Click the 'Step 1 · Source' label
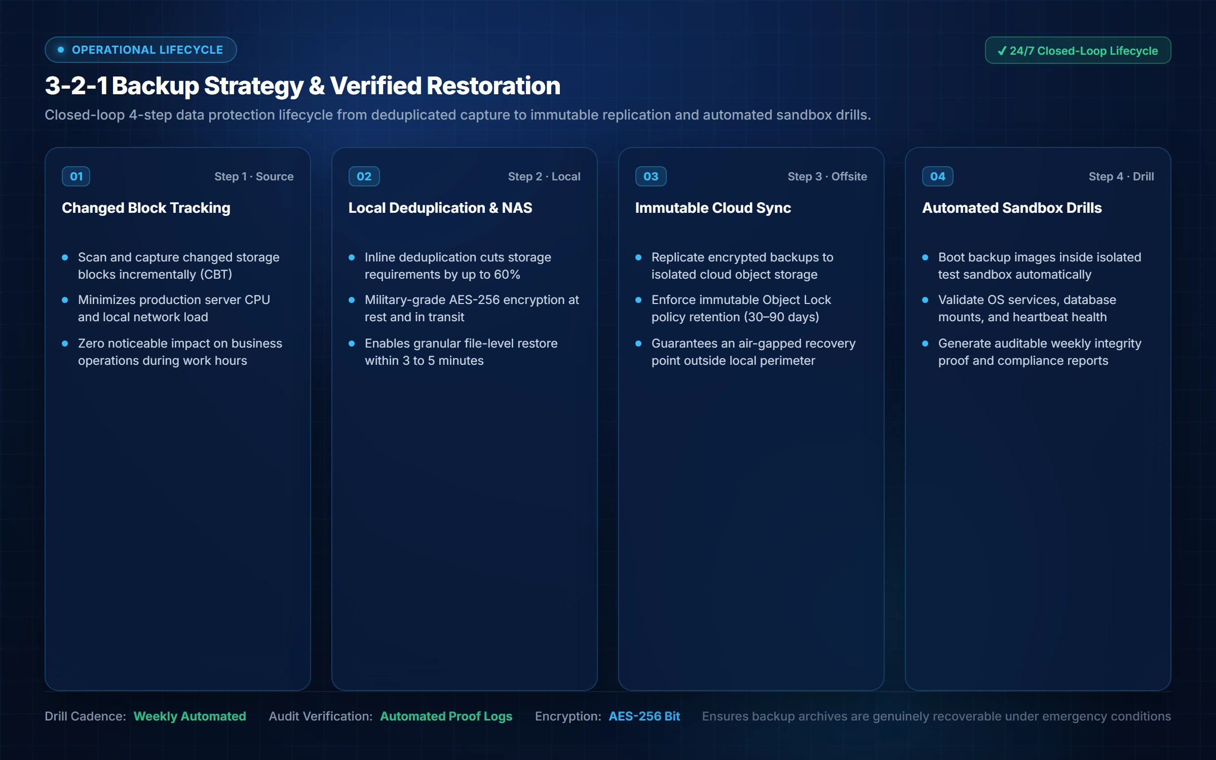The height and width of the screenshot is (760, 1216). [254, 176]
